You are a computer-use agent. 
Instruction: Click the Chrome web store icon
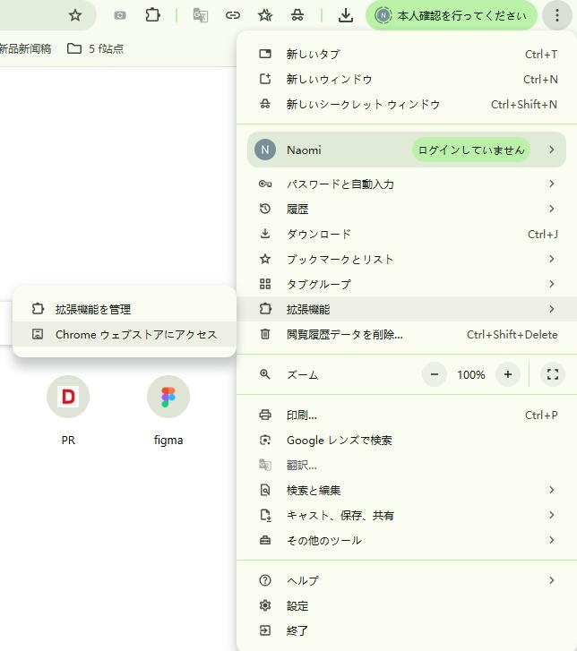pos(38,334)
